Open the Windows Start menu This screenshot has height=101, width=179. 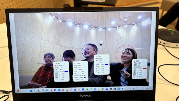[31, 91]
